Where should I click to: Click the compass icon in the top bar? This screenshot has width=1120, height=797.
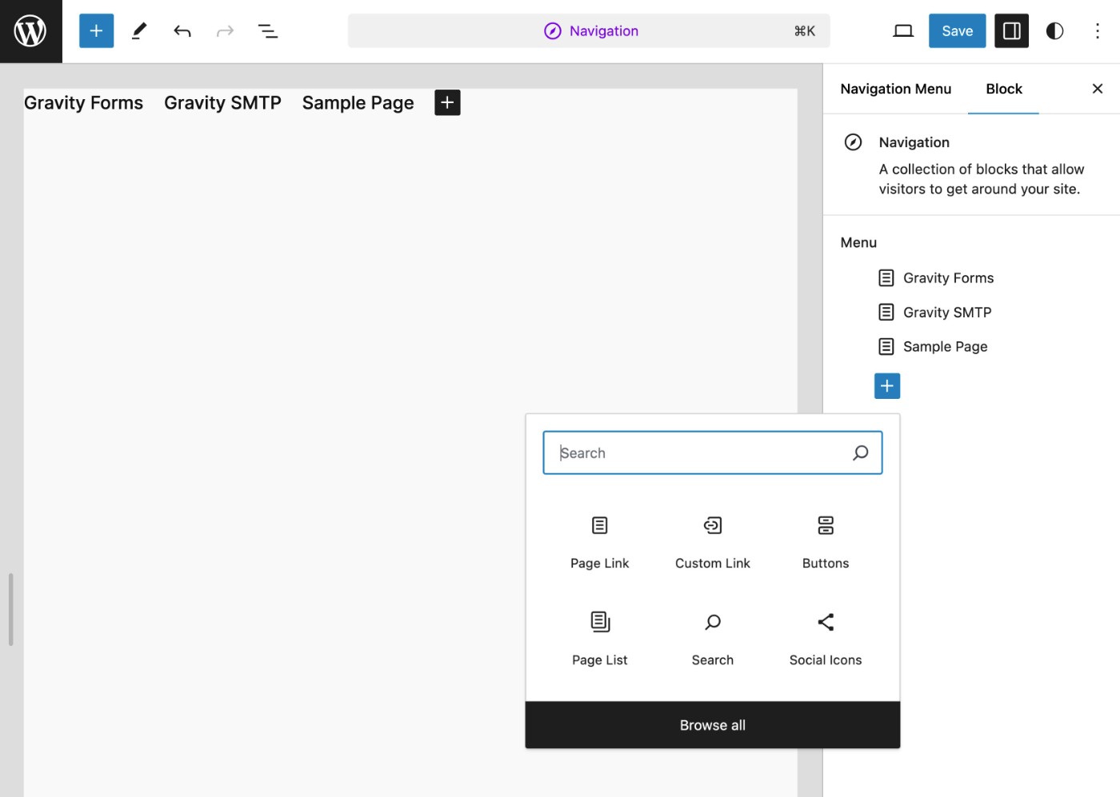[553, 31]
